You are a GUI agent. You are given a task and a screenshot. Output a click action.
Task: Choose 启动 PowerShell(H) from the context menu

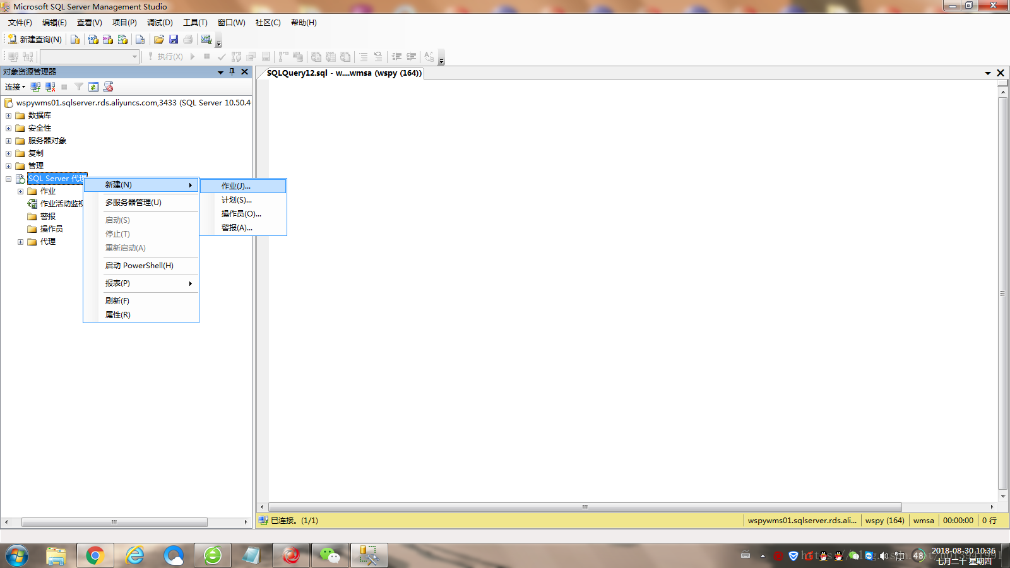141,266
